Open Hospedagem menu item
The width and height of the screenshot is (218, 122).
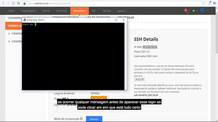(x=28, y=11)
